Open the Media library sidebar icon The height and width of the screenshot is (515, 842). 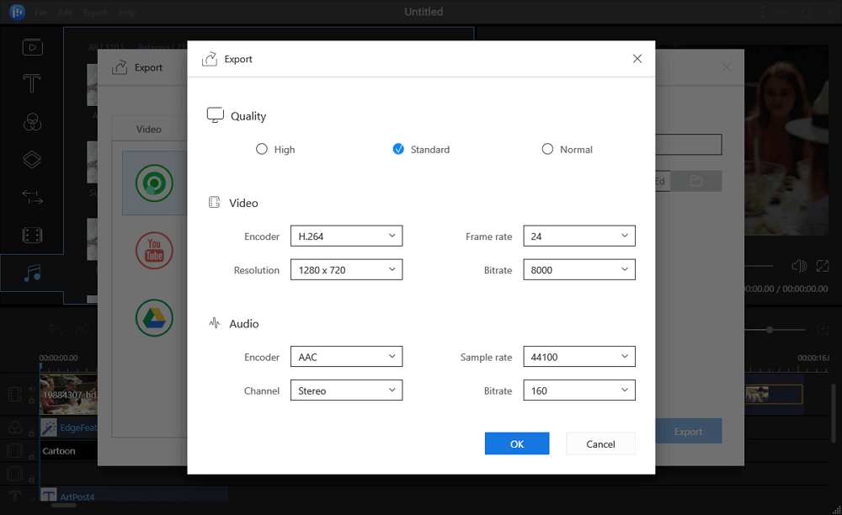click(32, 47)
